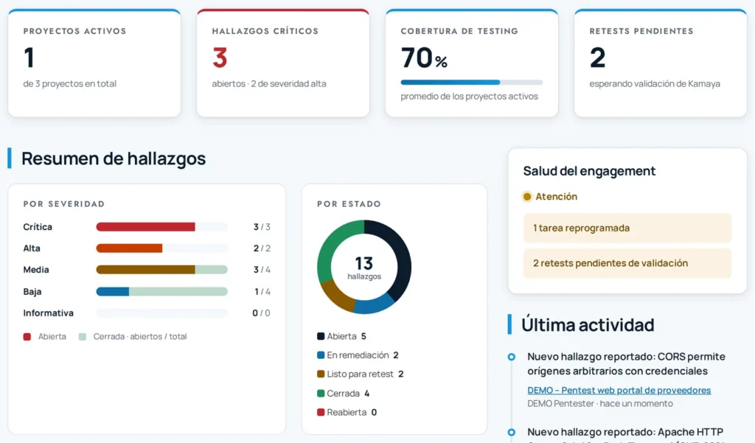Click the 'Reabierta 0' legend entry
Viewport: 755px width, 443px height.
click(x=347, y=412)
